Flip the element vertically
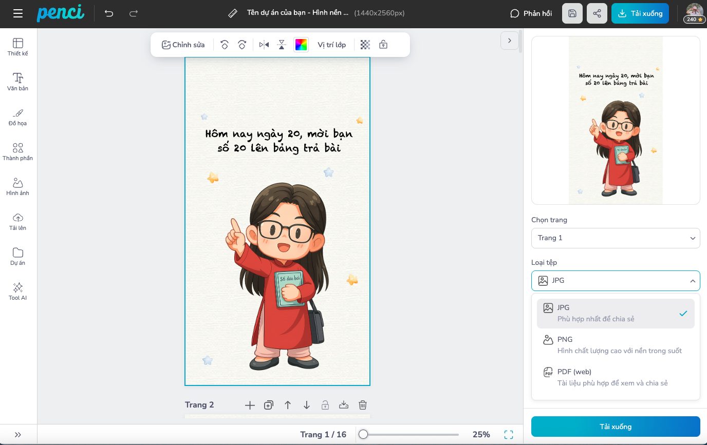This screenshot has width=707, height=445. tap(282, 45)
